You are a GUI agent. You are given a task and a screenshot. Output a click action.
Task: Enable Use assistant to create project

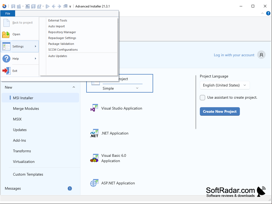click(202, 97)
